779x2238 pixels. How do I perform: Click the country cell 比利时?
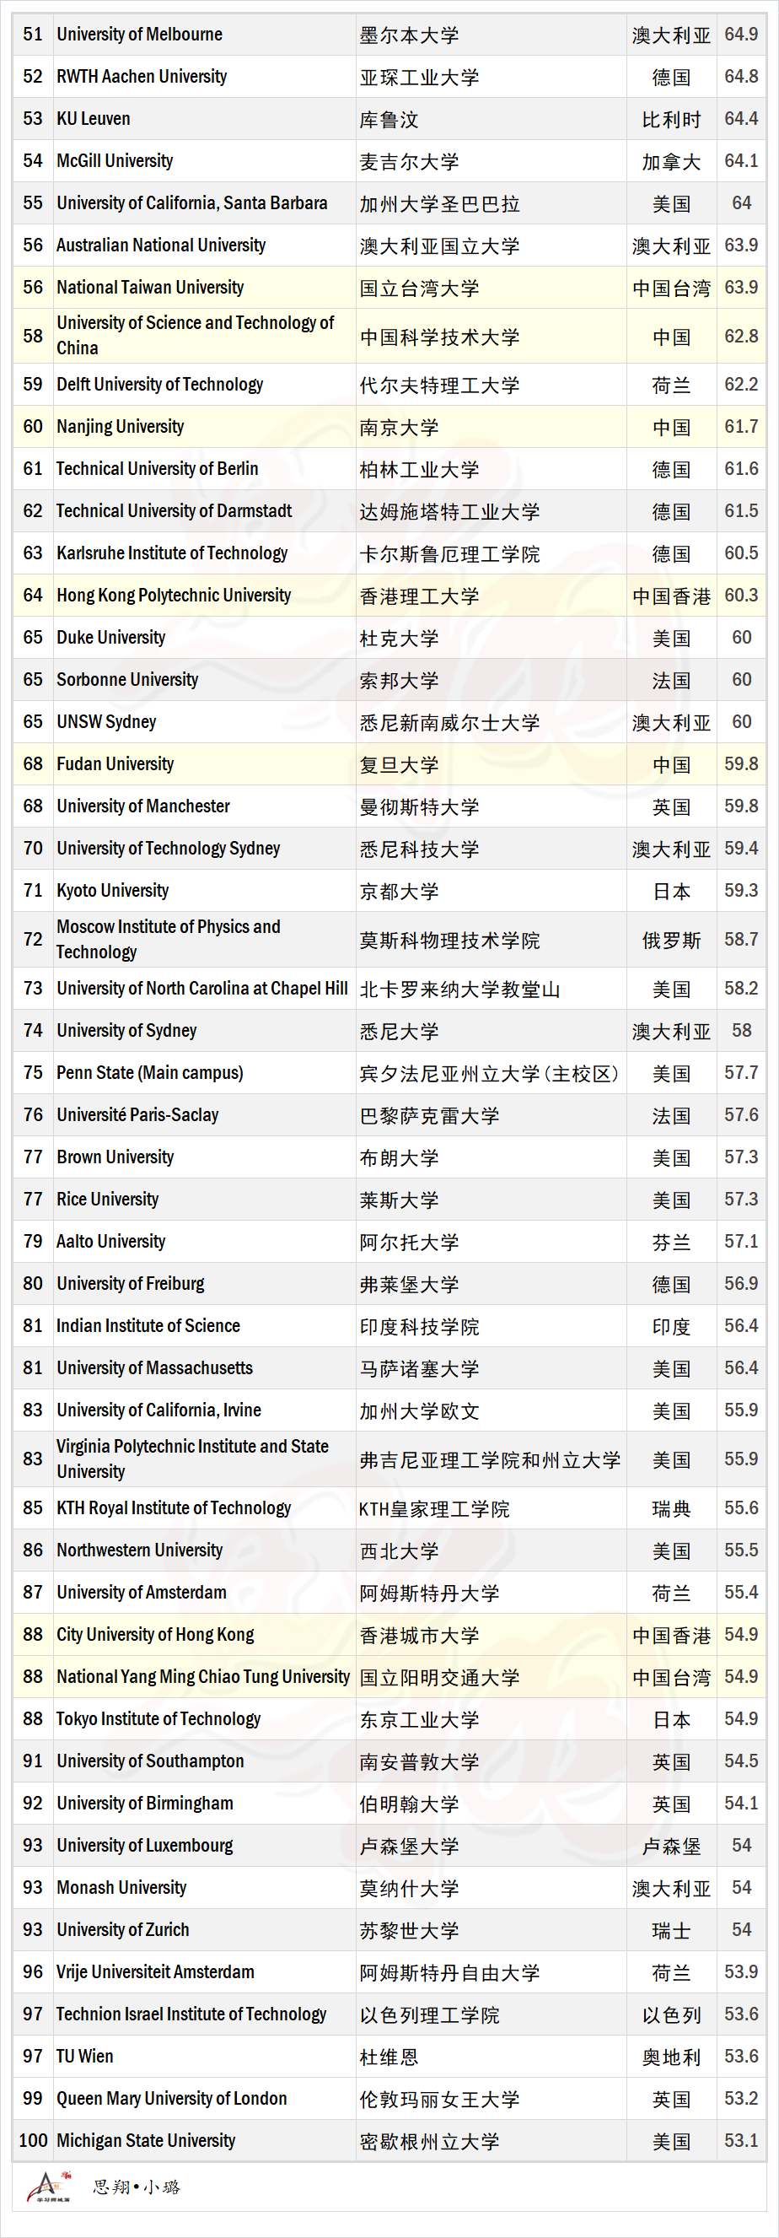point(671,119)
